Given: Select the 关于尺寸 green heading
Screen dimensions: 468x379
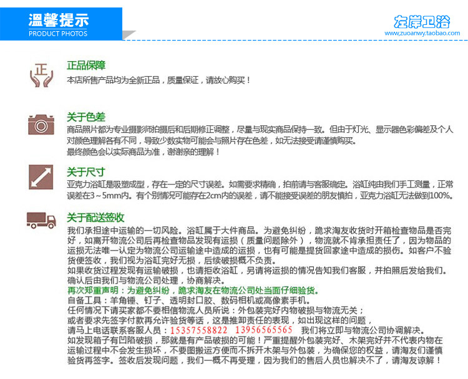Looking at the screenshot, I should click(x=86, y=172).
